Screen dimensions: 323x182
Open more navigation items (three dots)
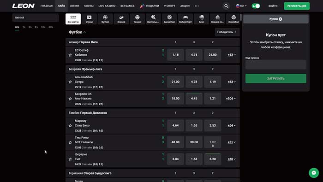(197, 6)
